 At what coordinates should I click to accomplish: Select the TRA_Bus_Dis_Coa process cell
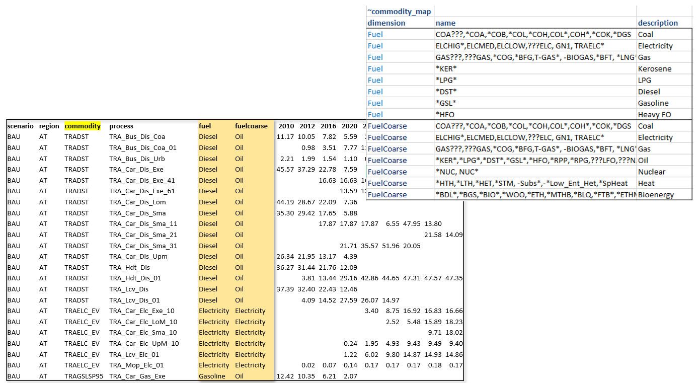tap(137, 136)
